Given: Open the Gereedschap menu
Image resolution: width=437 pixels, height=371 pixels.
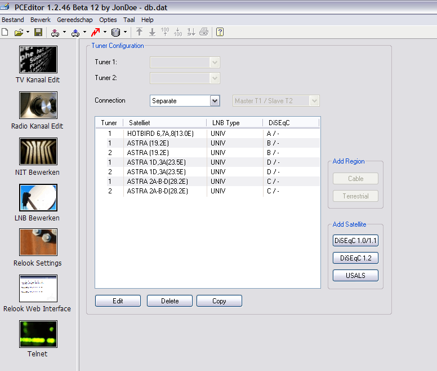Looking at the screenshot, I should (x=75, y=20).
